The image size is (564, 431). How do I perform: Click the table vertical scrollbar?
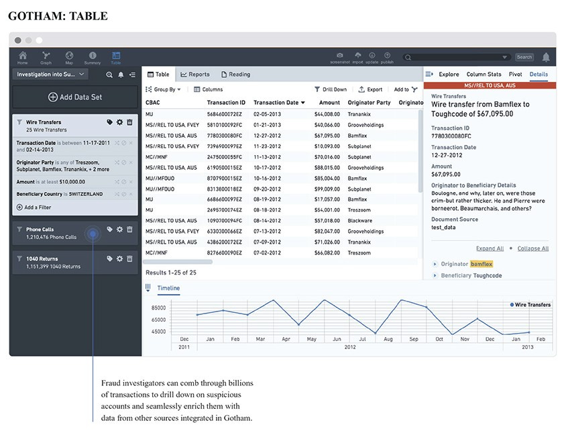pyautogui.click(x=420, y=151)
